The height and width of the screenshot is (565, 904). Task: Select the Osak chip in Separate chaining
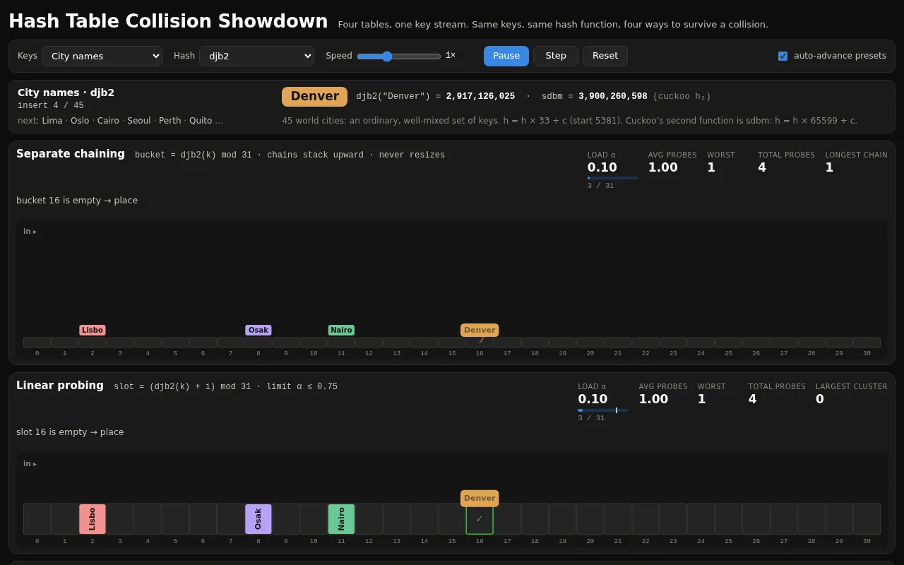pyautogui.click(x=258, y=330)
